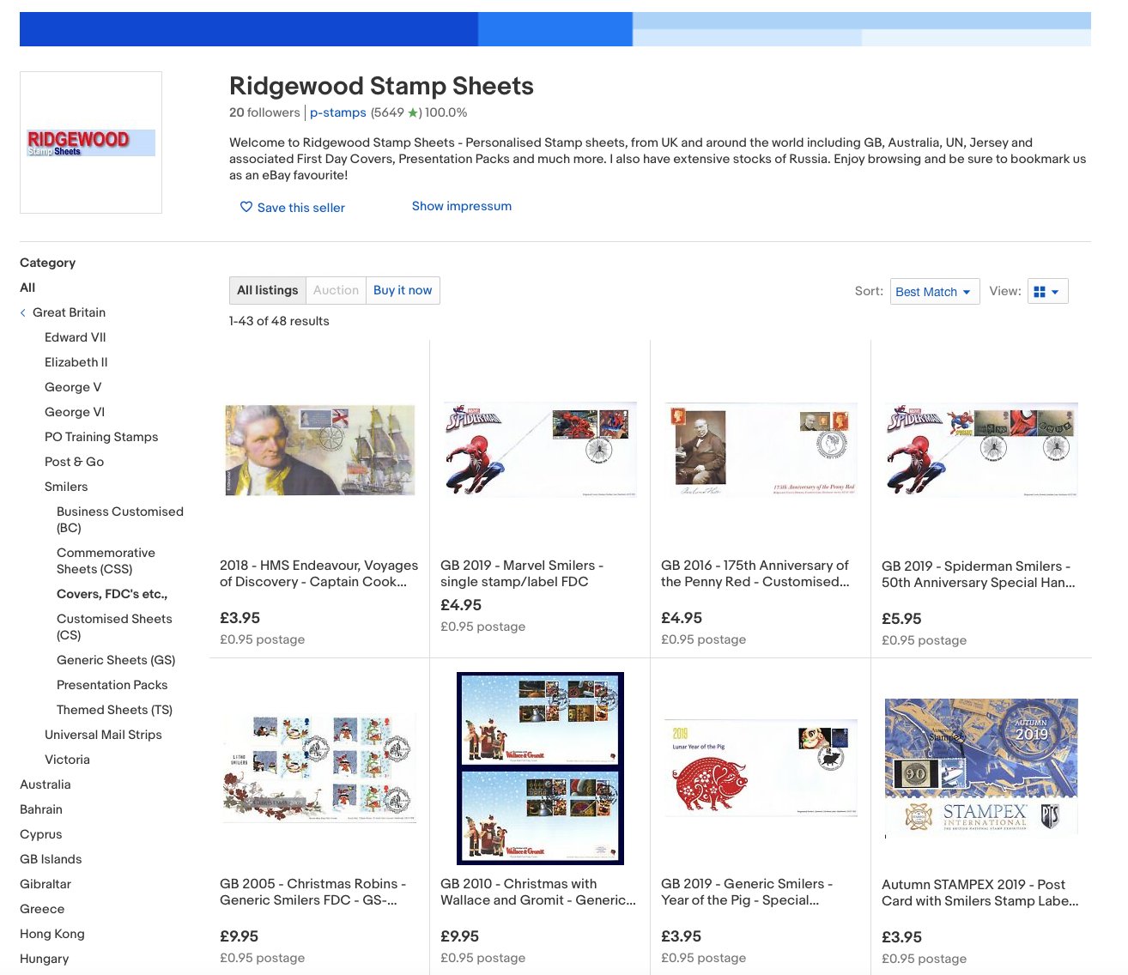Open the Christmas Robins 2005 cover thumbnail

click(x=319, y=768)
